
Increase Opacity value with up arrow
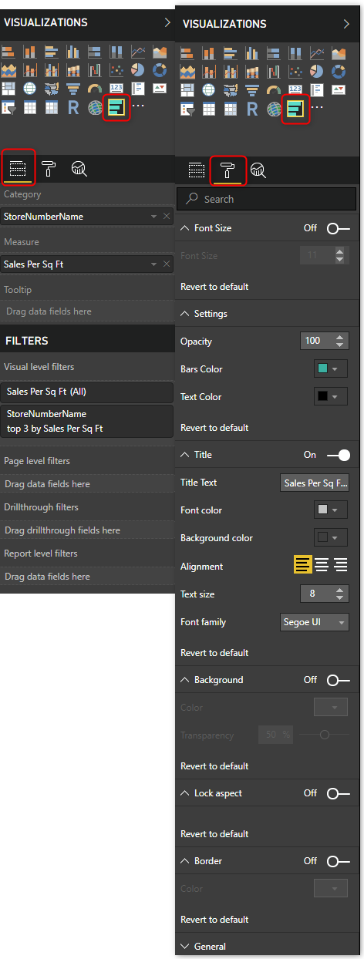tap(340, 337)
